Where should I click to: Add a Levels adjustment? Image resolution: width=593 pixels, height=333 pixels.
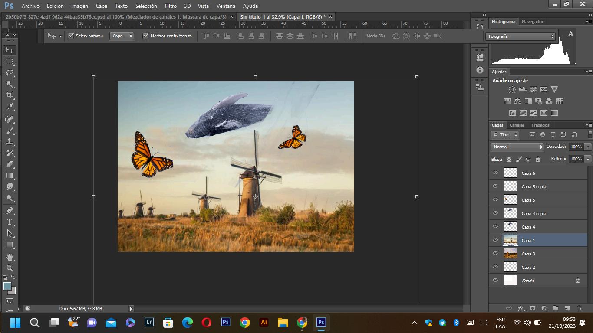[x=523, y=89]
